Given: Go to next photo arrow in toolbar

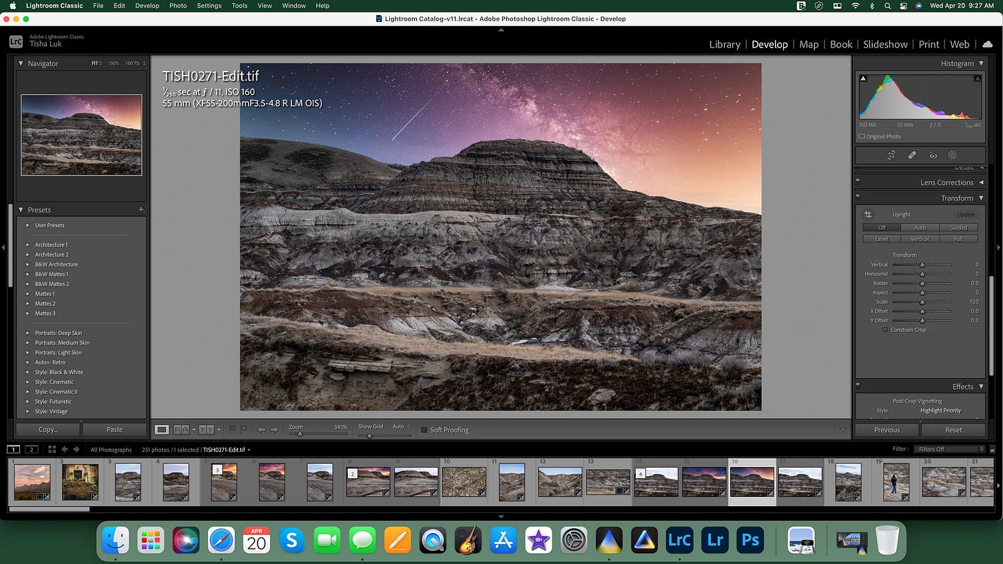Looking at the screenshot, I should point(274,430).
